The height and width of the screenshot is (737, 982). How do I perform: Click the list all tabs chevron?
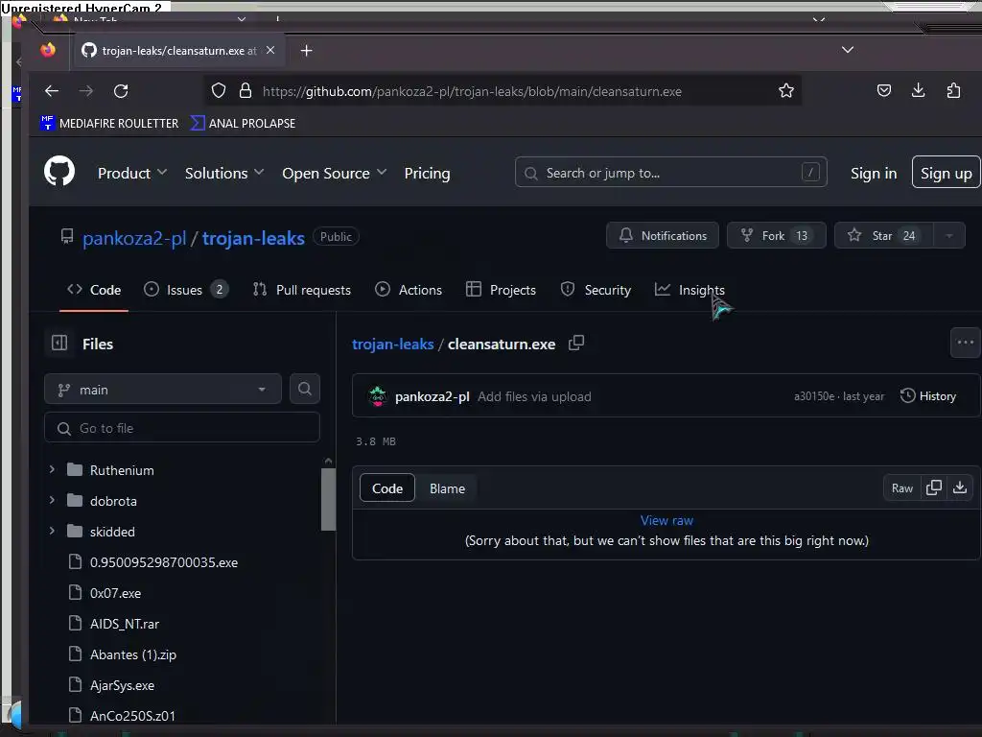coord(848,50)
